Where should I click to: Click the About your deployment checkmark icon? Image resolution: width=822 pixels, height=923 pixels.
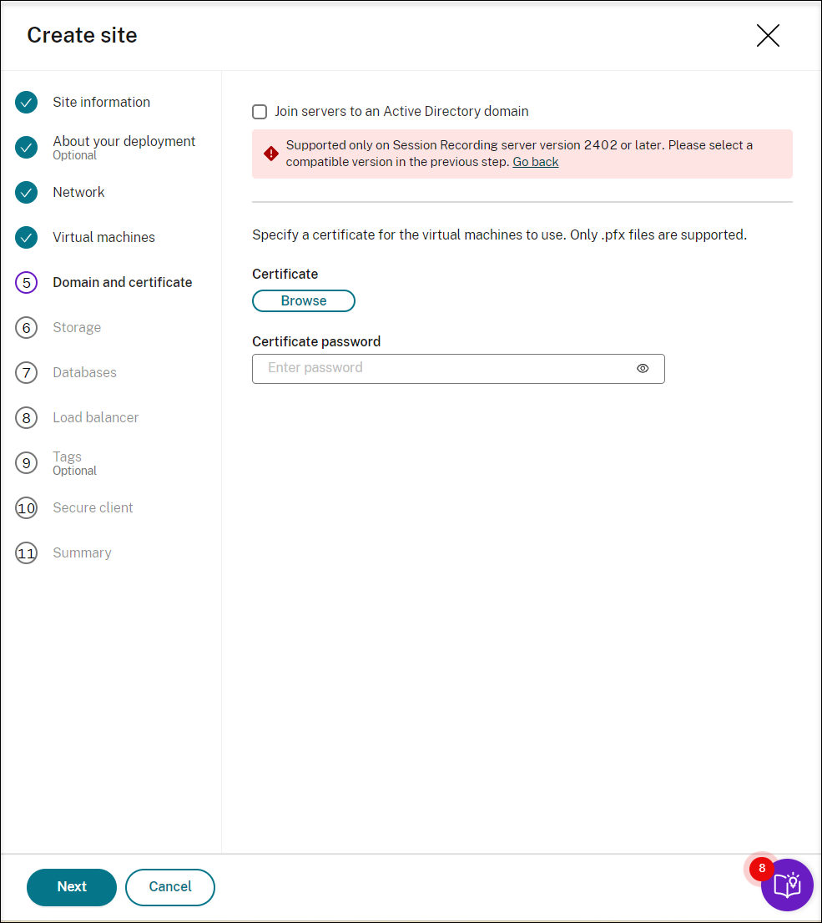(27, 147)
